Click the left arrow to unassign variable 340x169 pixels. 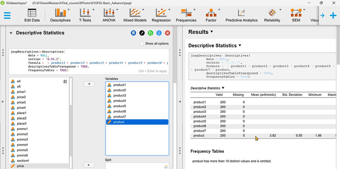[89, 84]
